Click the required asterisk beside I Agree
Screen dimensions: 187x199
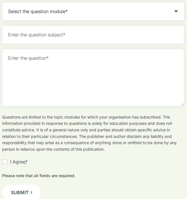click(x=26, y=161)
